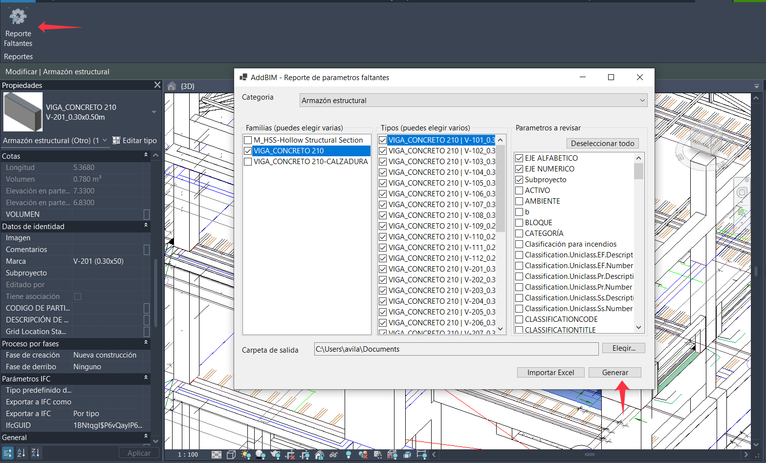Open visual style cube icon
The width and height of the screenshot is (766, 463).
[231, 455]
